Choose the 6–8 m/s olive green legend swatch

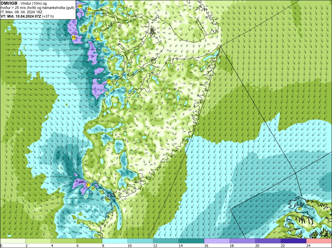point(89,241)
